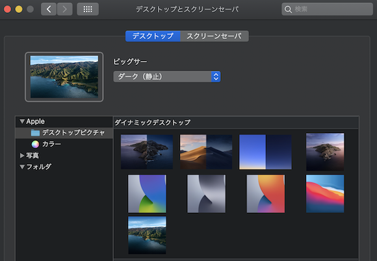Select the デスクトップピクチャ folder icon
Screen dimensions: 377x261
point(35,132)
